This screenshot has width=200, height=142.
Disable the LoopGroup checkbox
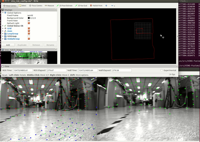tap(29, 34)
